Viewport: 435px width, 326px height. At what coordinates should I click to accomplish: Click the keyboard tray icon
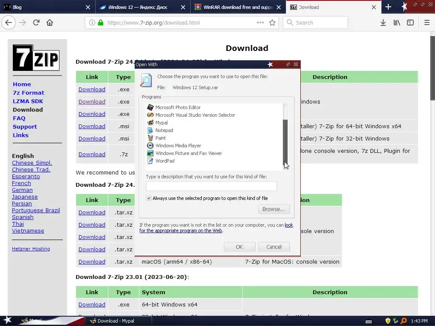pos(369,322)
